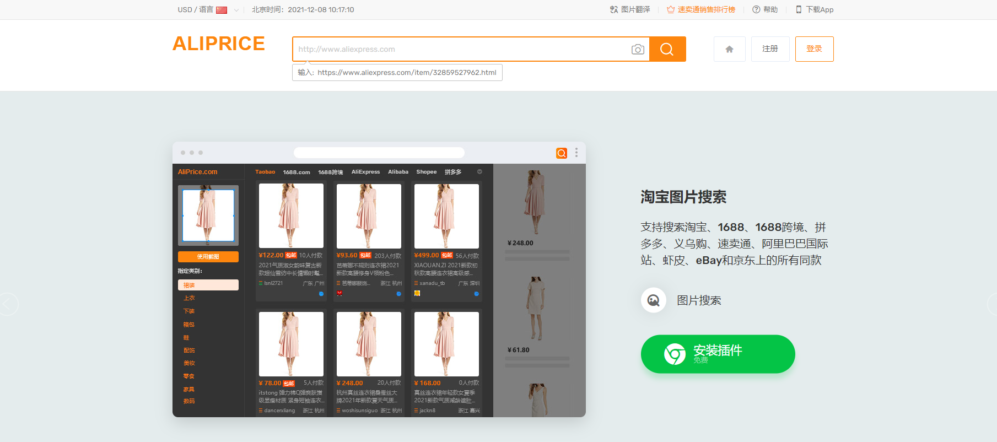Show previous slide with left arrow
The image size is (997, 442).
pos(8,304)
